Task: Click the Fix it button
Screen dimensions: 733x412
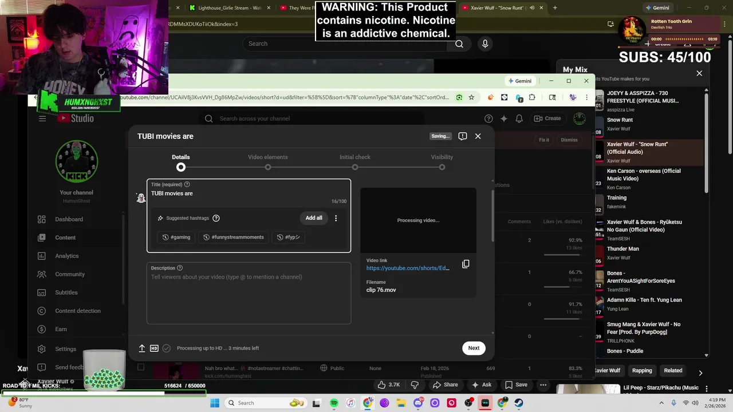Action: tap(544, 140)
